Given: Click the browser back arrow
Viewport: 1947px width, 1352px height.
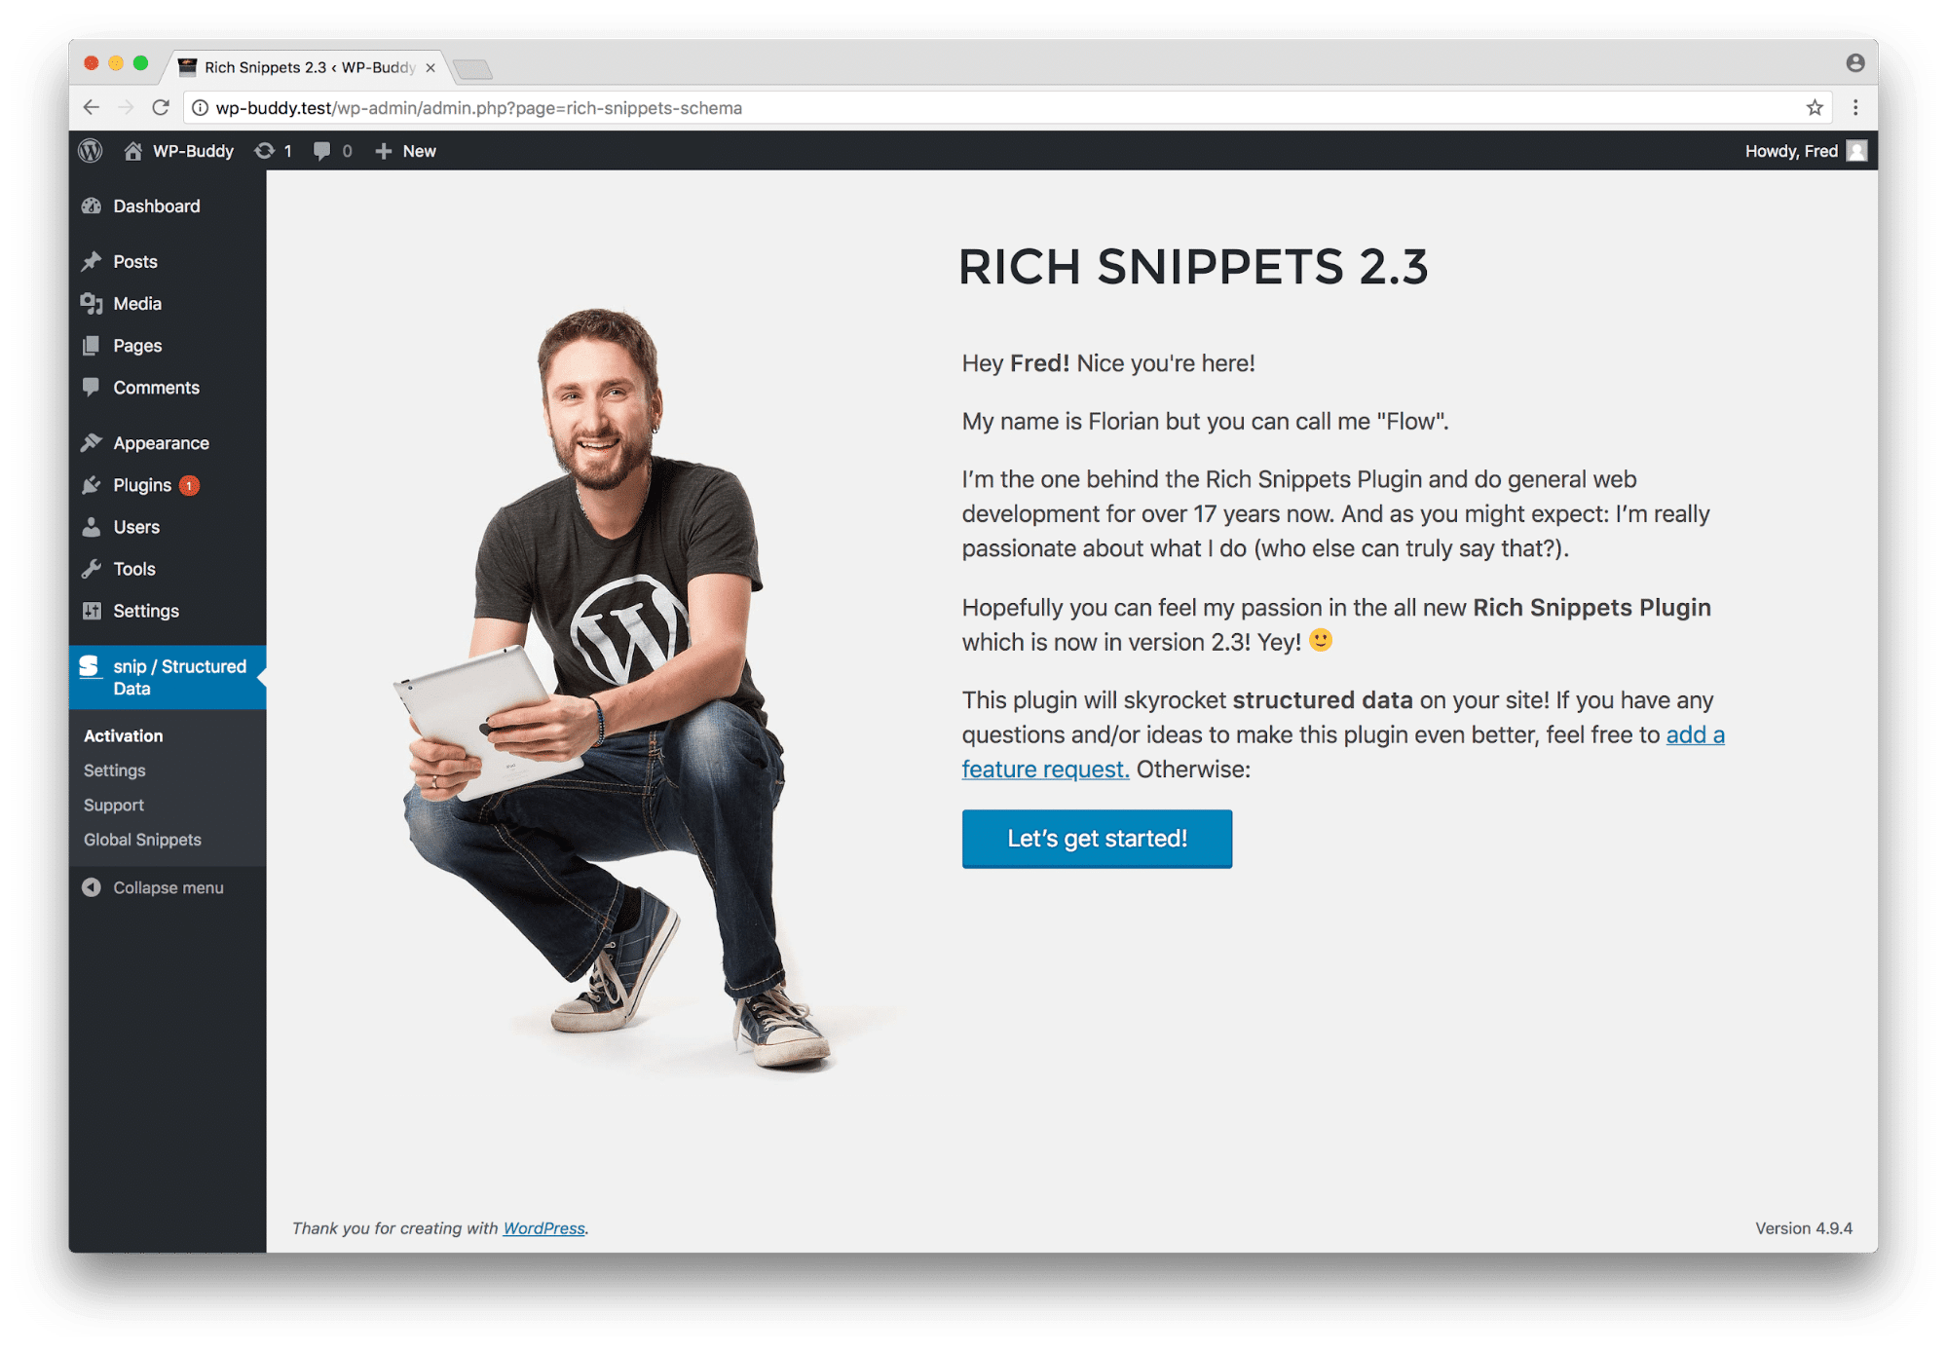Looking at the screenshot, I should (92, 107).
